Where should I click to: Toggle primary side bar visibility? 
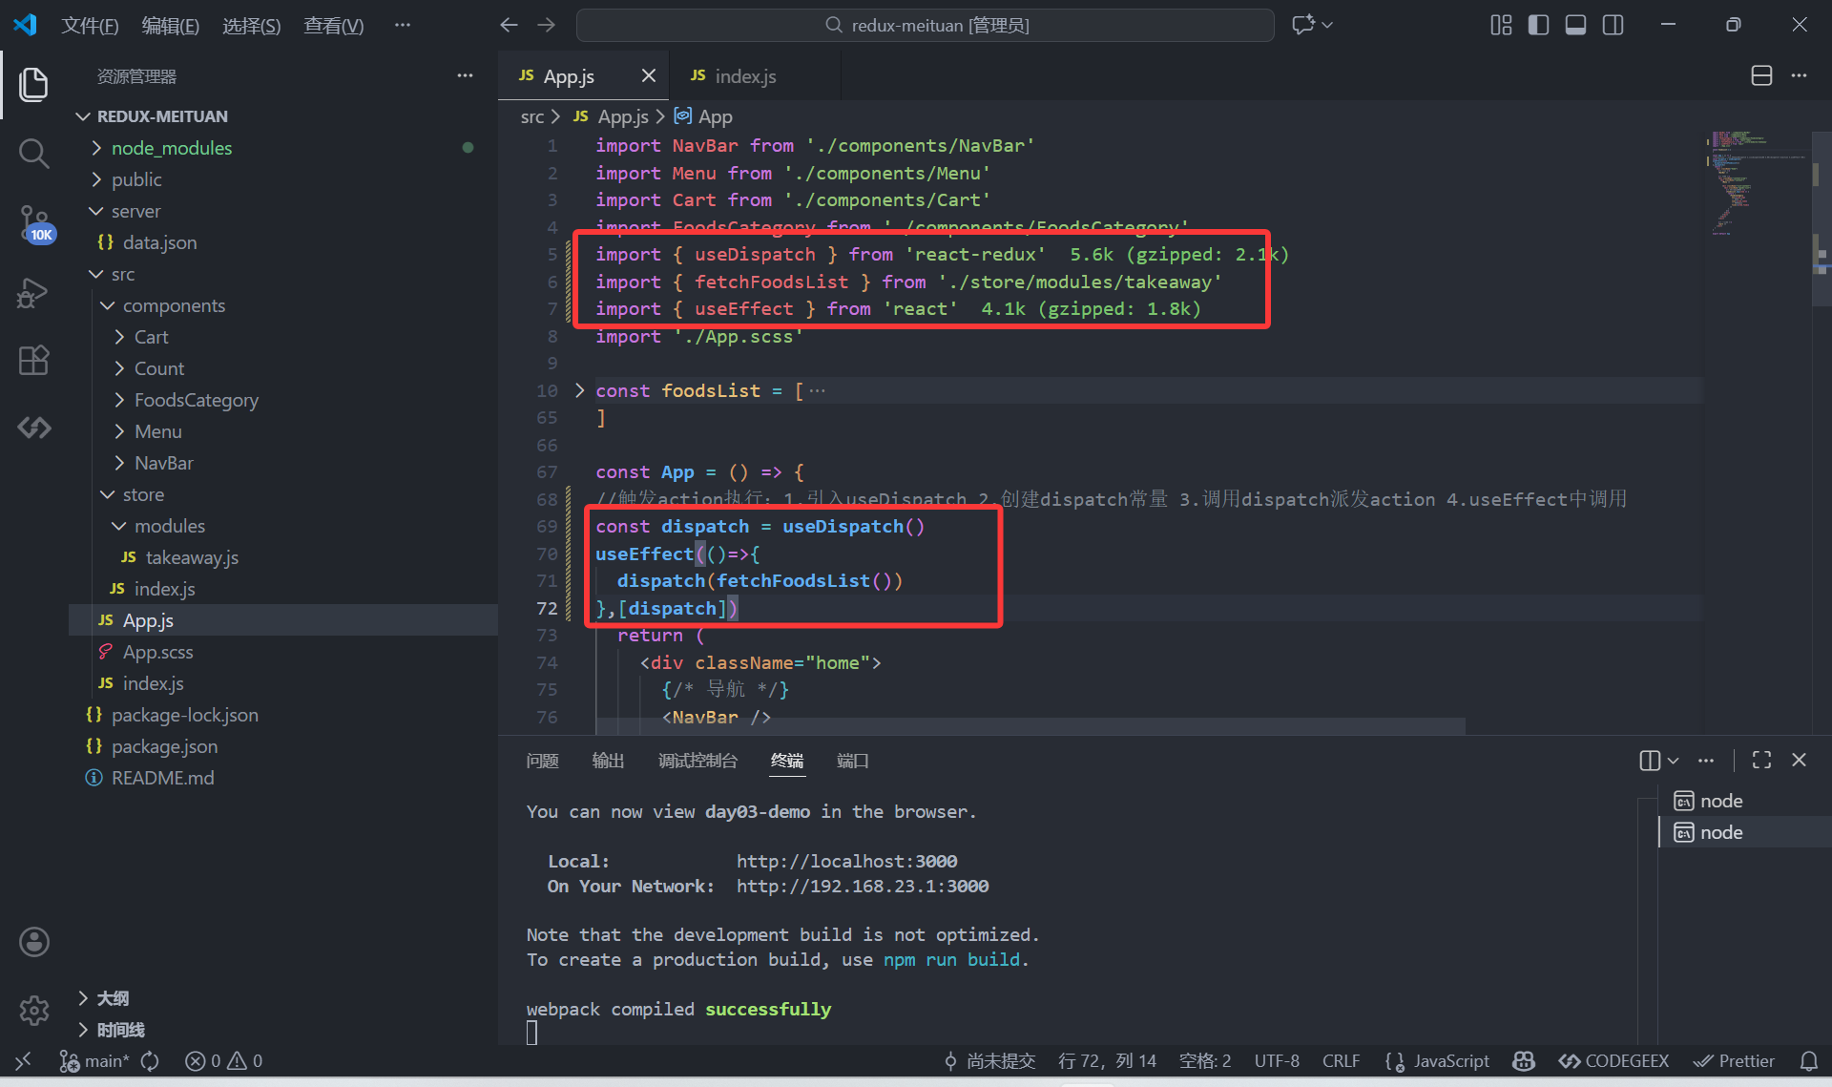tap(1538, 25)
